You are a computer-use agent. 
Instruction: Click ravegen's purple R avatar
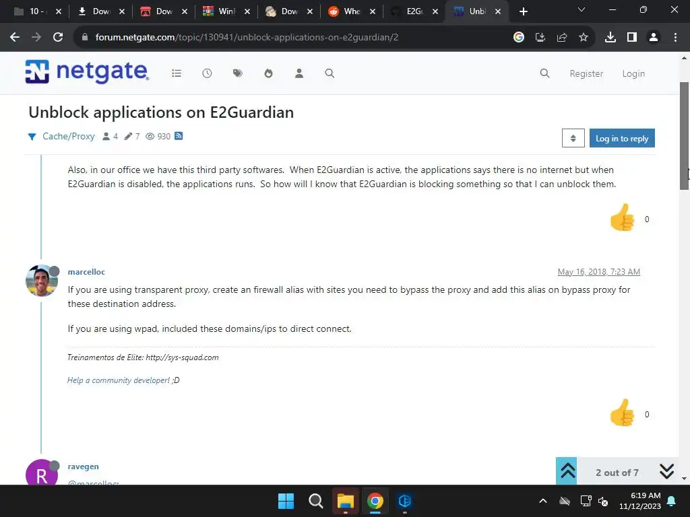point(41,472)
